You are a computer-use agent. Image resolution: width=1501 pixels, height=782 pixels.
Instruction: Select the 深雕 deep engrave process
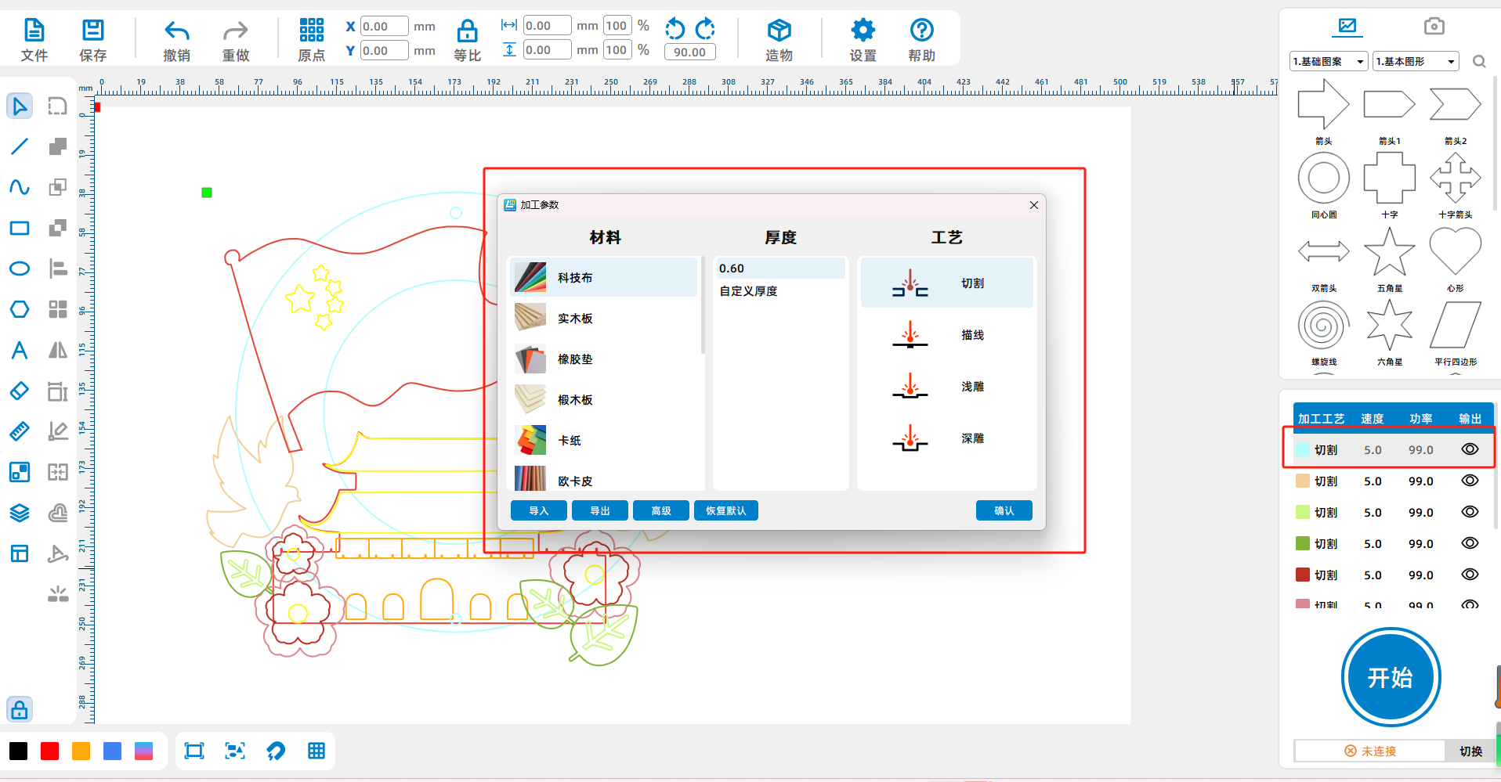[x=947, y=438]
